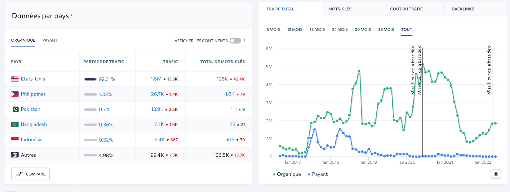Click the Philippines 1.33% traffic share bar
This screenshot has width=510, height=192.
pos(91,94)
